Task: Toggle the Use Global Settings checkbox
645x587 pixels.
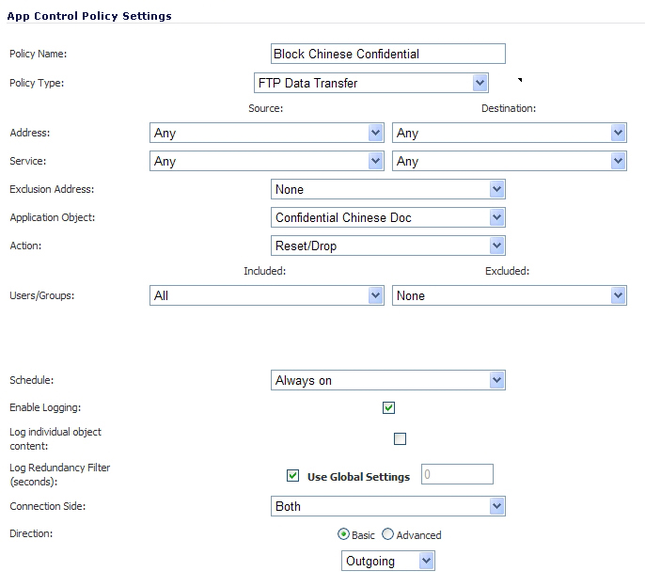Action: (292, 476)
